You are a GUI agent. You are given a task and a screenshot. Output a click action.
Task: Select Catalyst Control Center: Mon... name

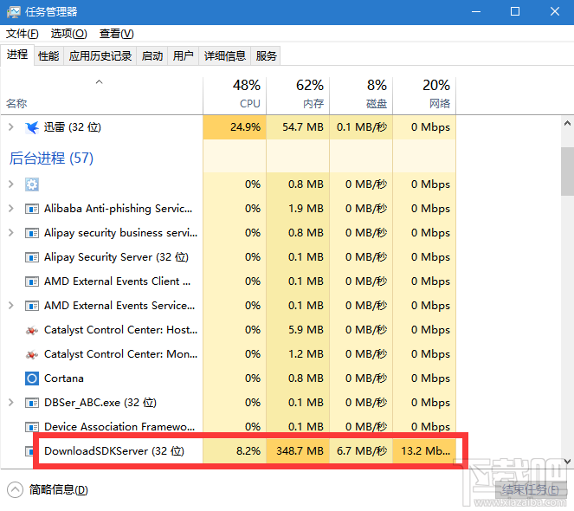(x=121, y=354)
